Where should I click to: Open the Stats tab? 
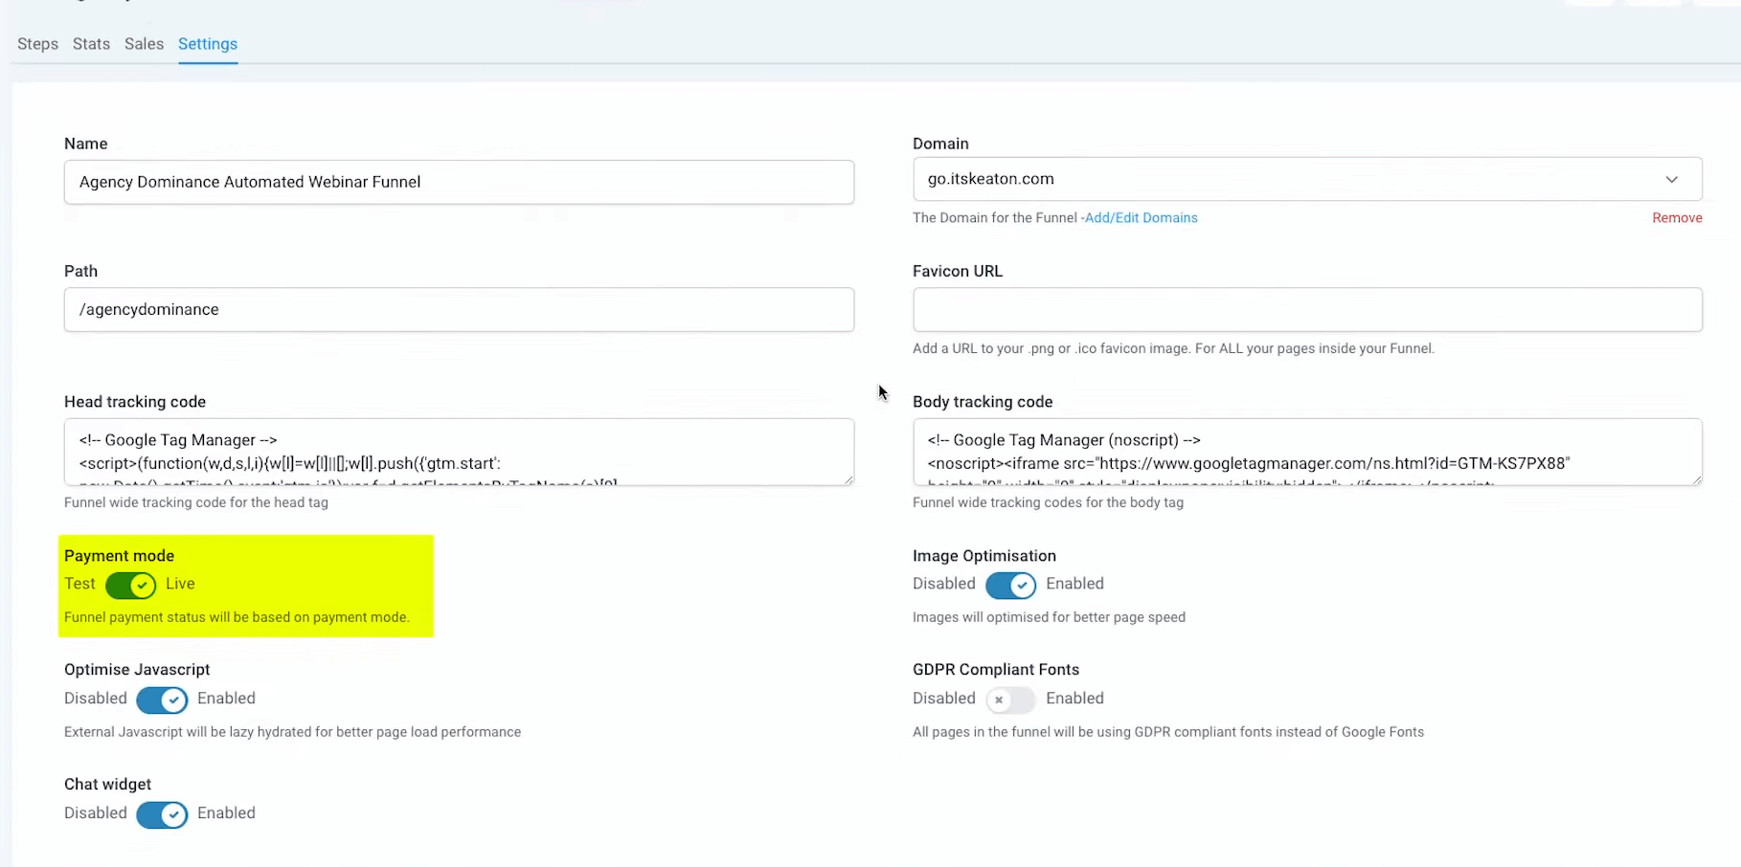click(x=91, y=44)
